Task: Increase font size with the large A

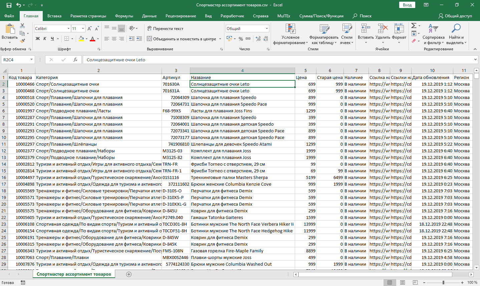Action: (89, 29)
